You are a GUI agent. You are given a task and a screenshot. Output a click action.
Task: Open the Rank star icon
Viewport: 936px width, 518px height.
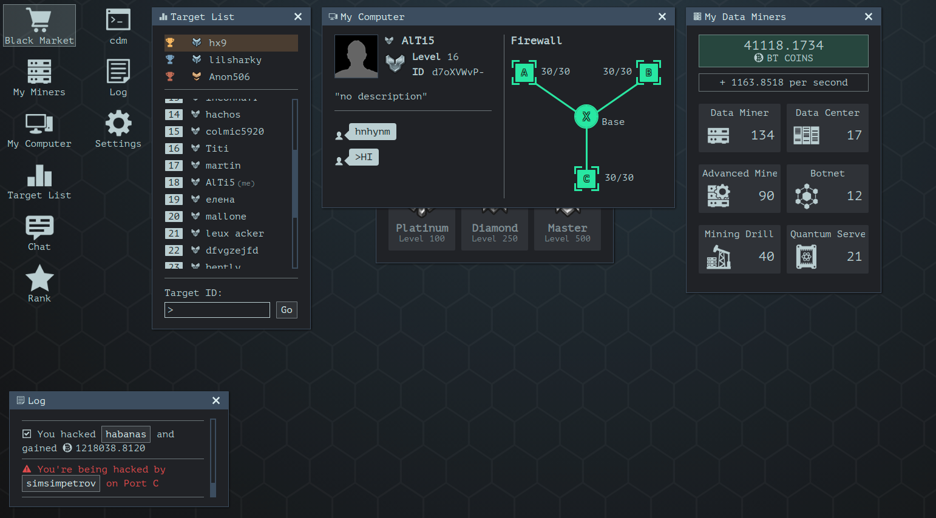pyautogui.click(x=39, y=283)
